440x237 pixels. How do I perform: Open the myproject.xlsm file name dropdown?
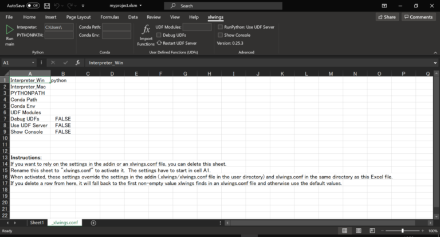pos(140,6)
